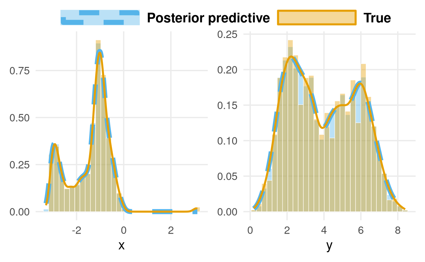Screen dimensions: 425x262
Task: Click the 0.25 tick label in right plot
Action: click(228, 34)
